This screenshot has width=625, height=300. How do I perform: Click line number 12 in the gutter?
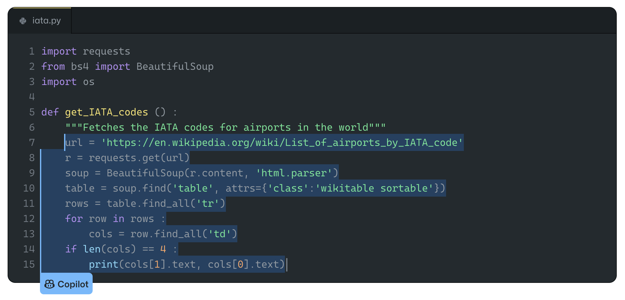point(29,219)
